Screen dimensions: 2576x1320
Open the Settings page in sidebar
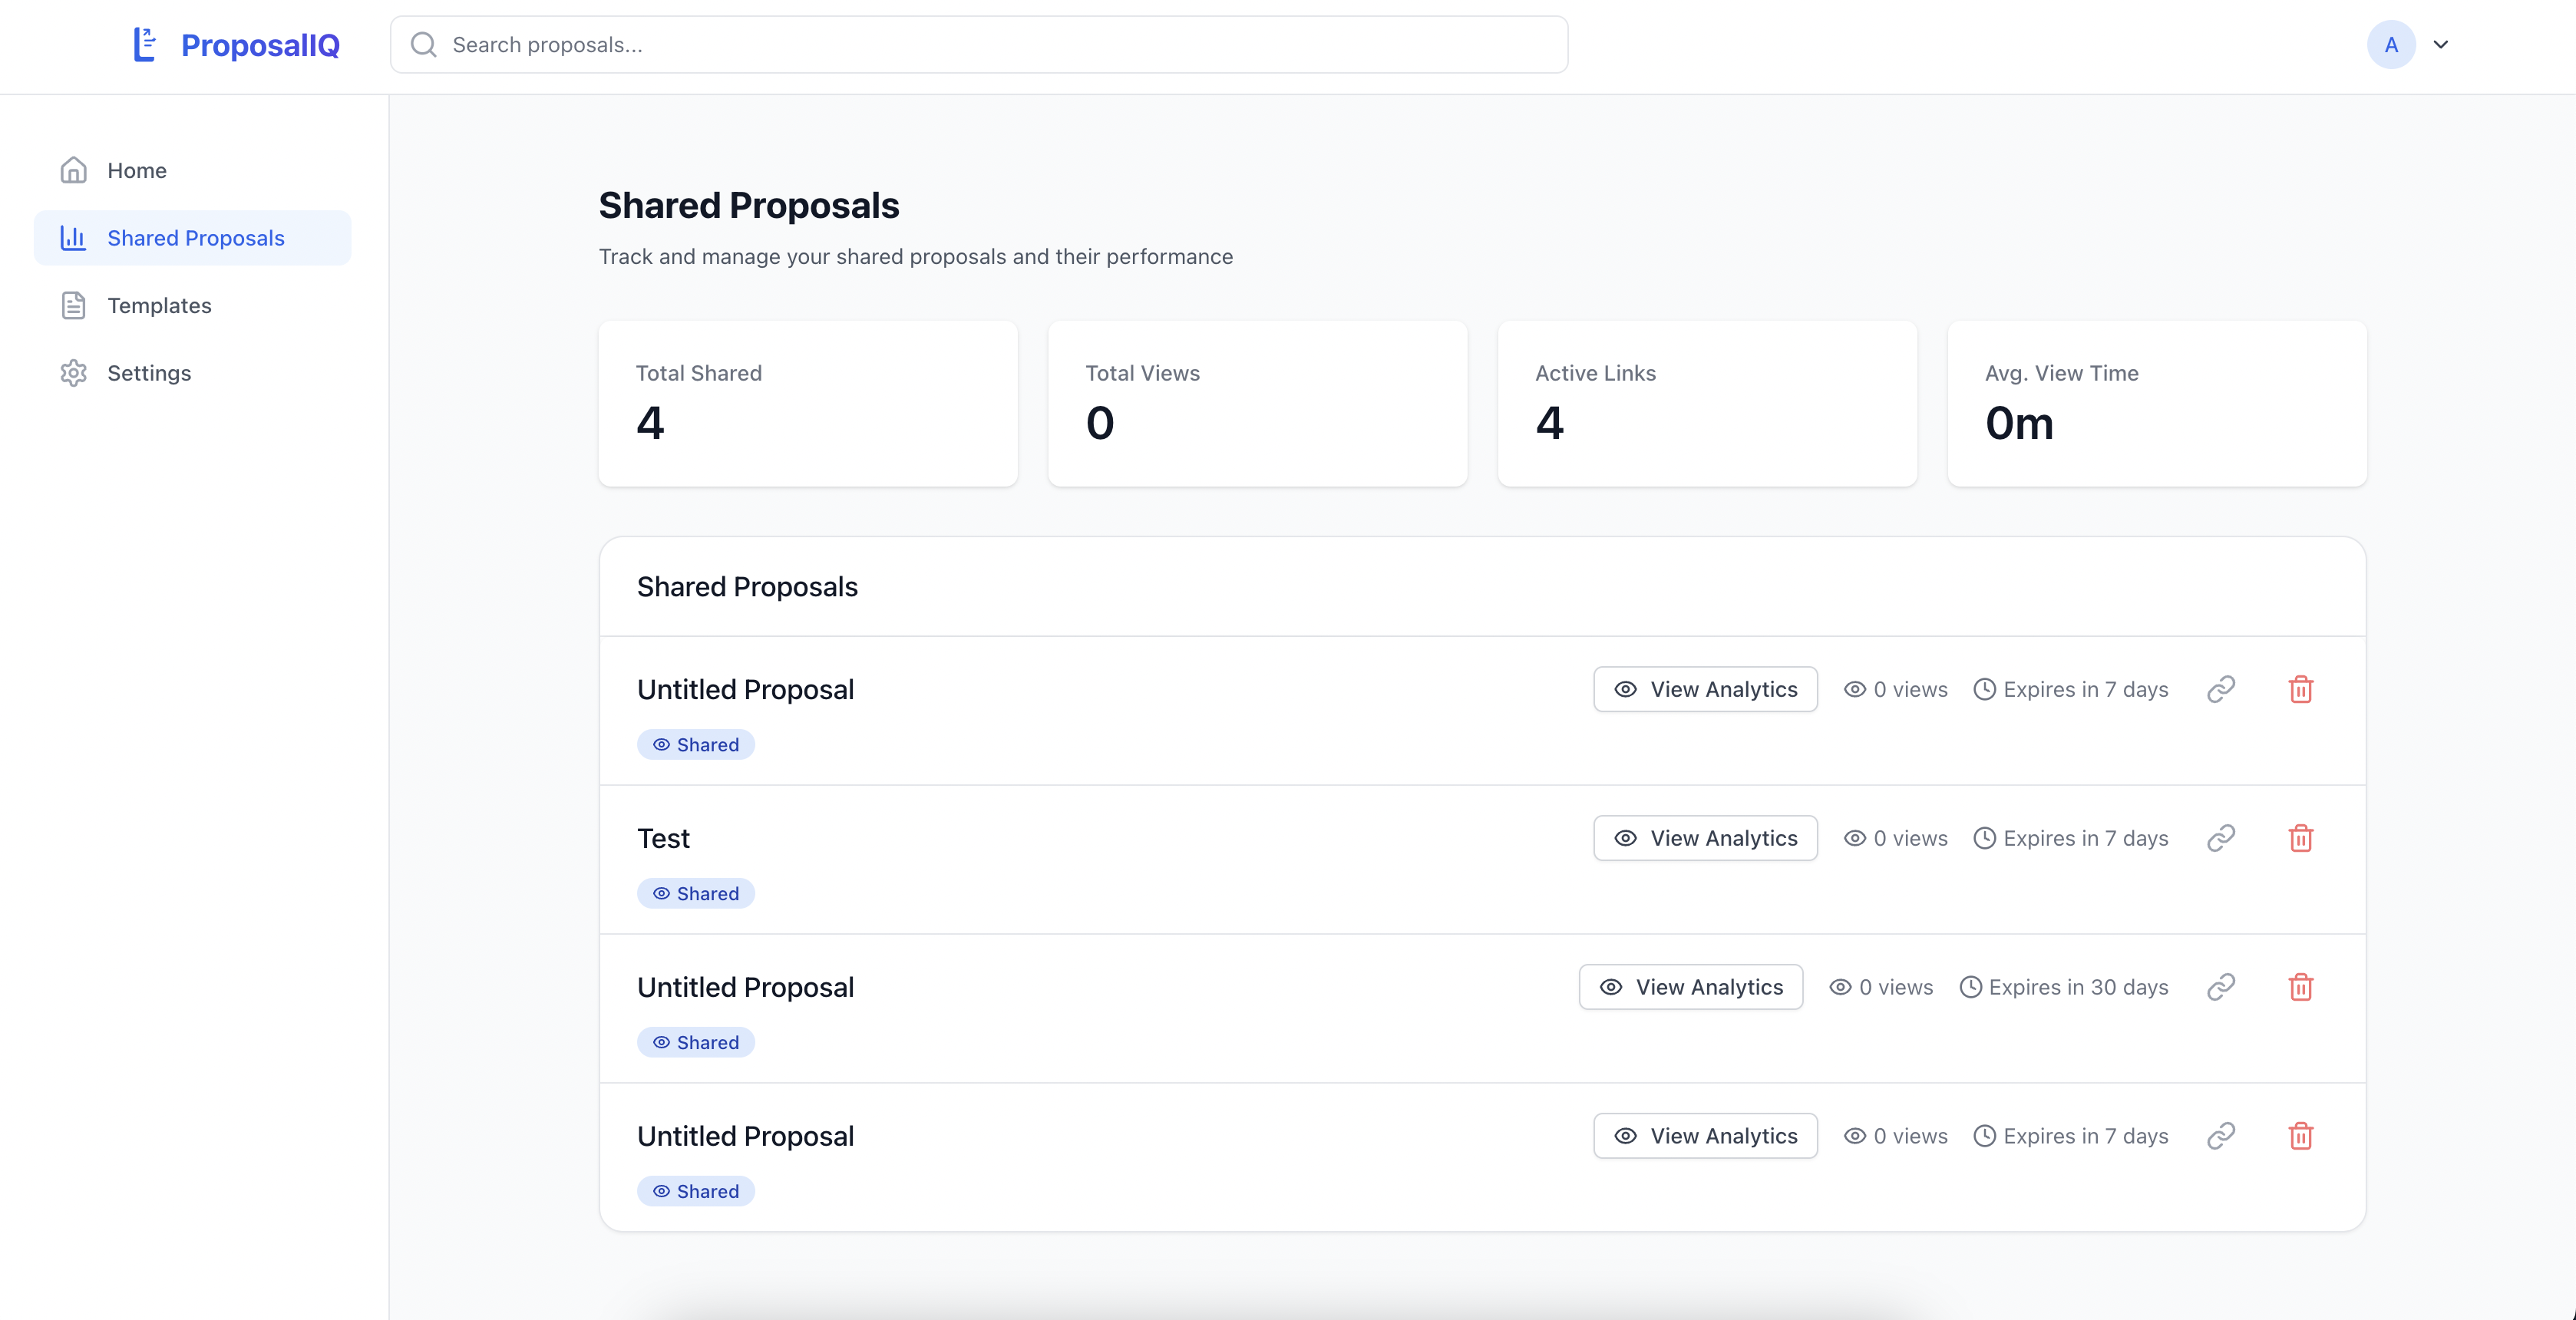149,373
